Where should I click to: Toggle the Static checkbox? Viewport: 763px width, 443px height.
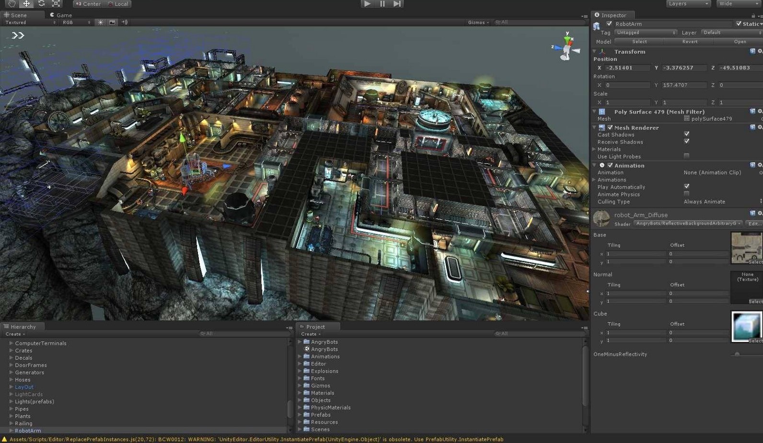point(739,23)
